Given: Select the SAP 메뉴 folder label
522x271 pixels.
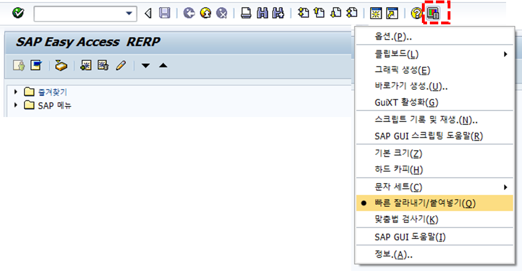Looking at the screenshot, I should (55, 105).
